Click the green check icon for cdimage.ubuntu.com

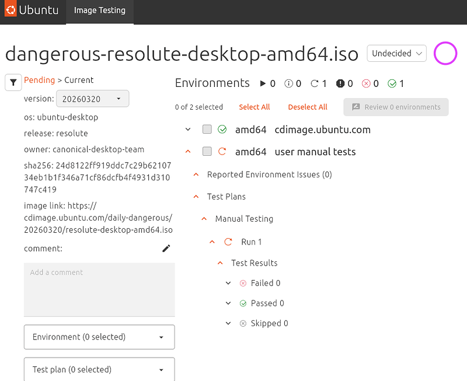(x=222, y=130)
